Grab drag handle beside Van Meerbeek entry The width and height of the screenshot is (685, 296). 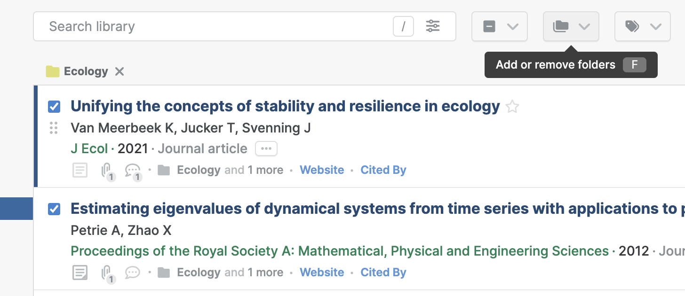[x=54, y=128]
